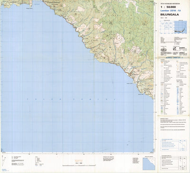Click the blue Lembar 2316 - 13 label
Viewport: 190px width, 173px height.
point(171,10)
